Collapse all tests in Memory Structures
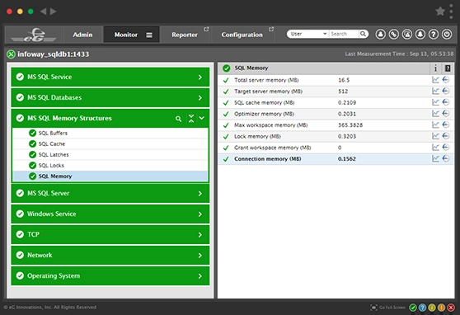This screenshot has height=315, width=460. [191, 118]
